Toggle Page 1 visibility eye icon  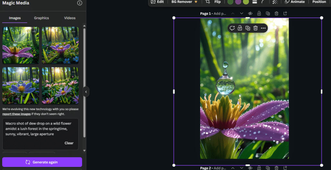pyautogui.click(x=250, y=14)
